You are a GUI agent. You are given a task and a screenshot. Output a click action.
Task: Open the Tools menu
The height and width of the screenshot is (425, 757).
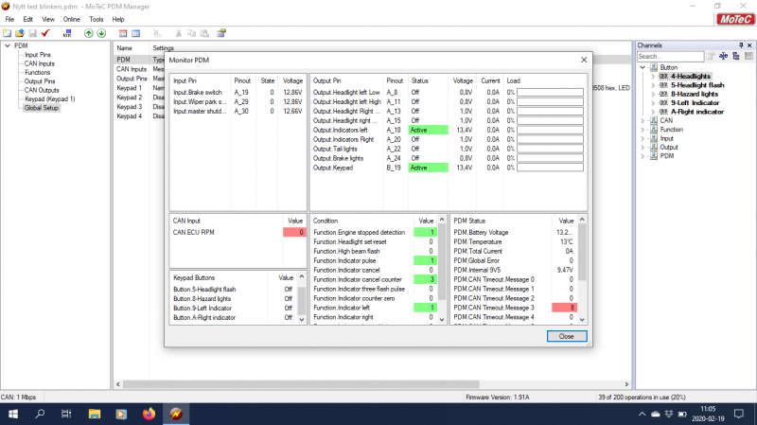(x=97, y=19)
